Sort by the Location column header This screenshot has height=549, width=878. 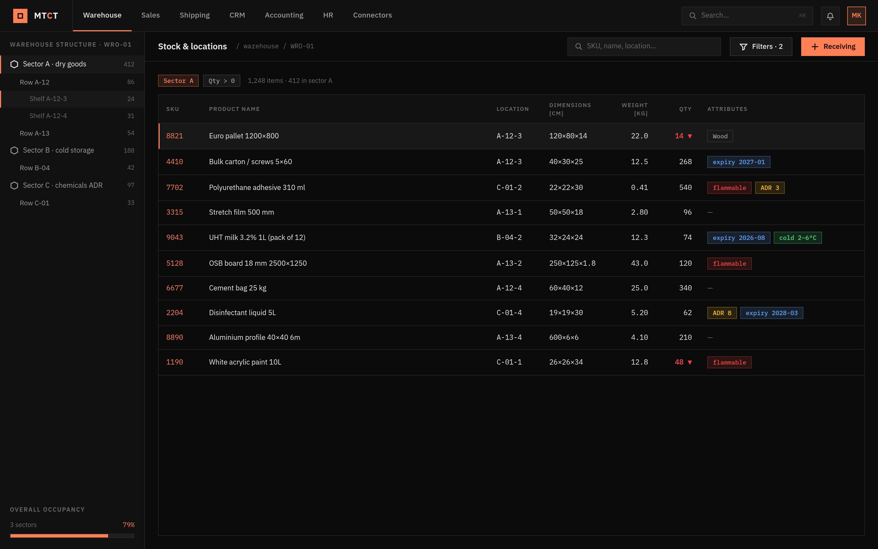coord(513,109)
